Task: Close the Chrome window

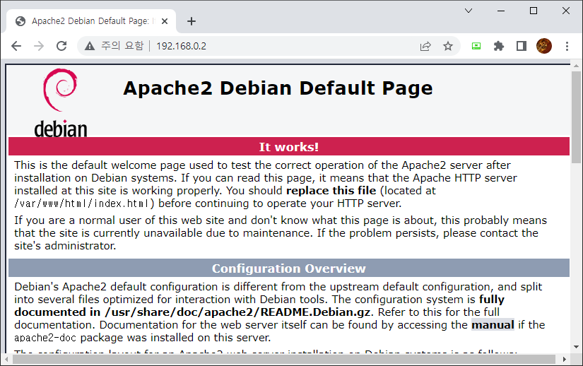Action: 566,11
